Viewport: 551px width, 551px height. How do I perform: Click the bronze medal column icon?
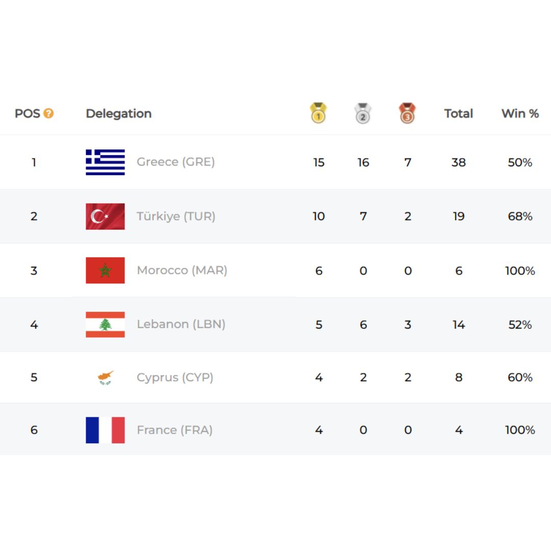(407, 113)
